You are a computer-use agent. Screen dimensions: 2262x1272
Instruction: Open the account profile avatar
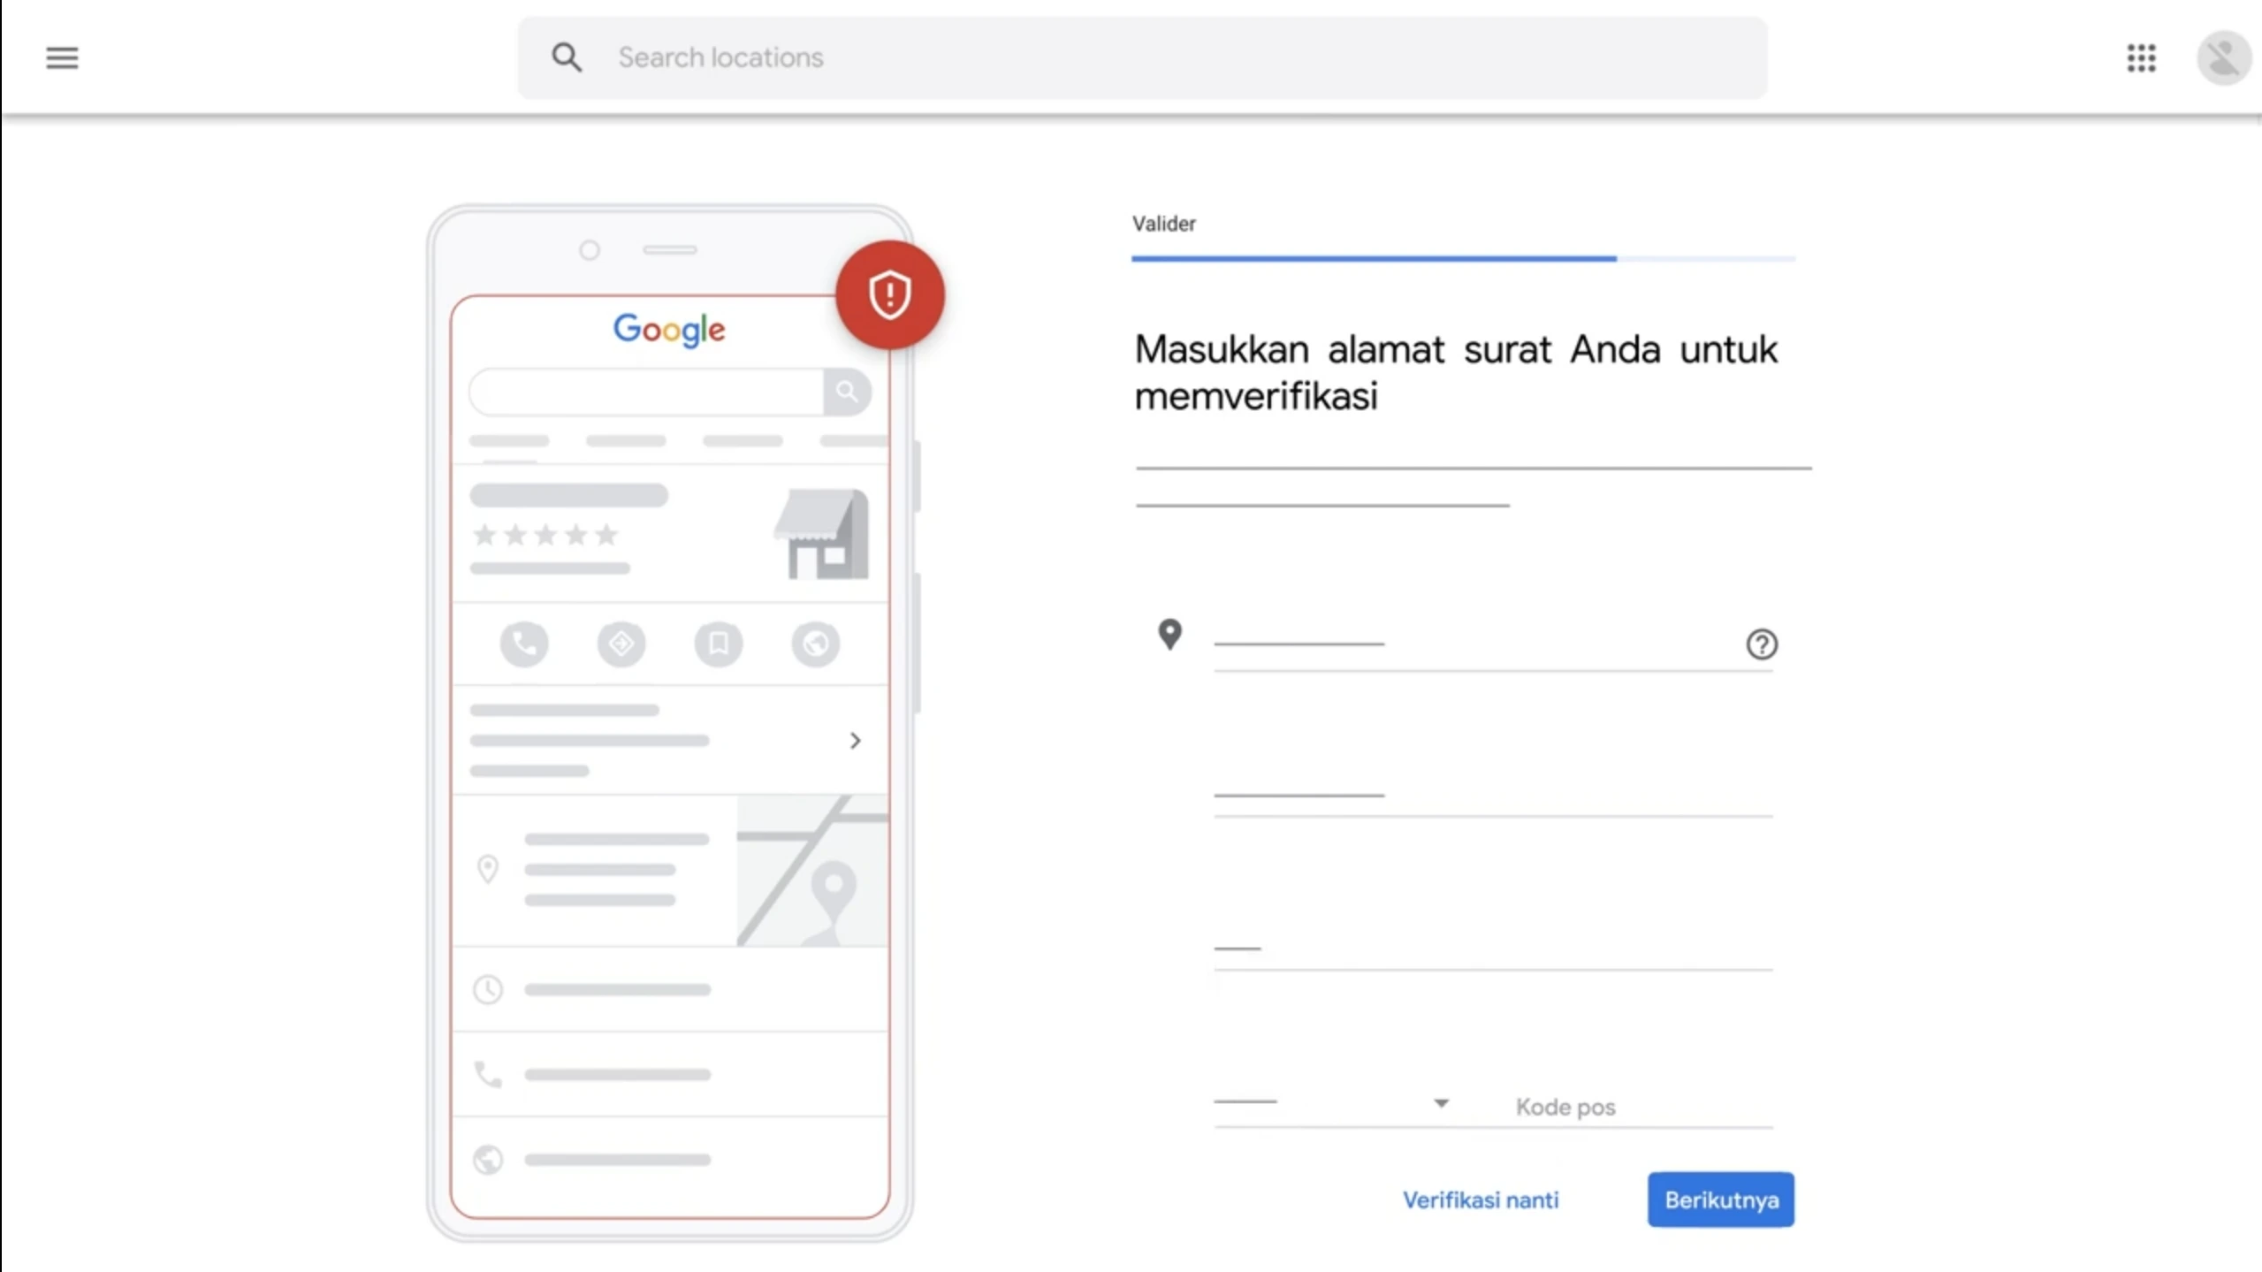[2223, 57]
